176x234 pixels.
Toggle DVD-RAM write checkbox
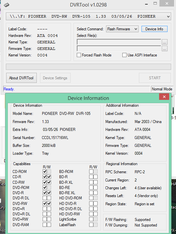tap(49, 225)
